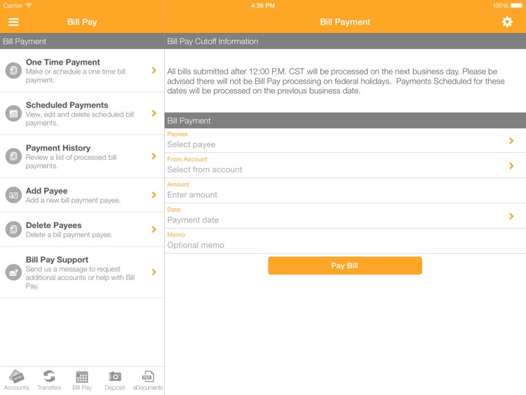Expand Add Payee chevron

[x=154, y=195]
